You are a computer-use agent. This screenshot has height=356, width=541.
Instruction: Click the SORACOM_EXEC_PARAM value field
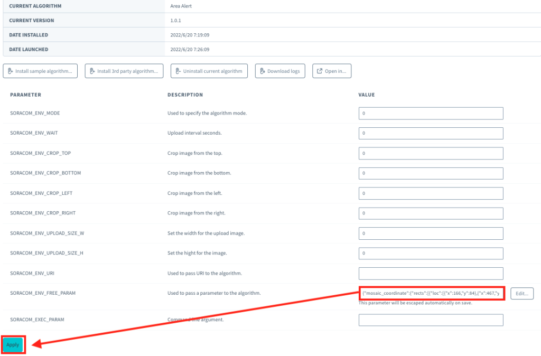(431, 320)
